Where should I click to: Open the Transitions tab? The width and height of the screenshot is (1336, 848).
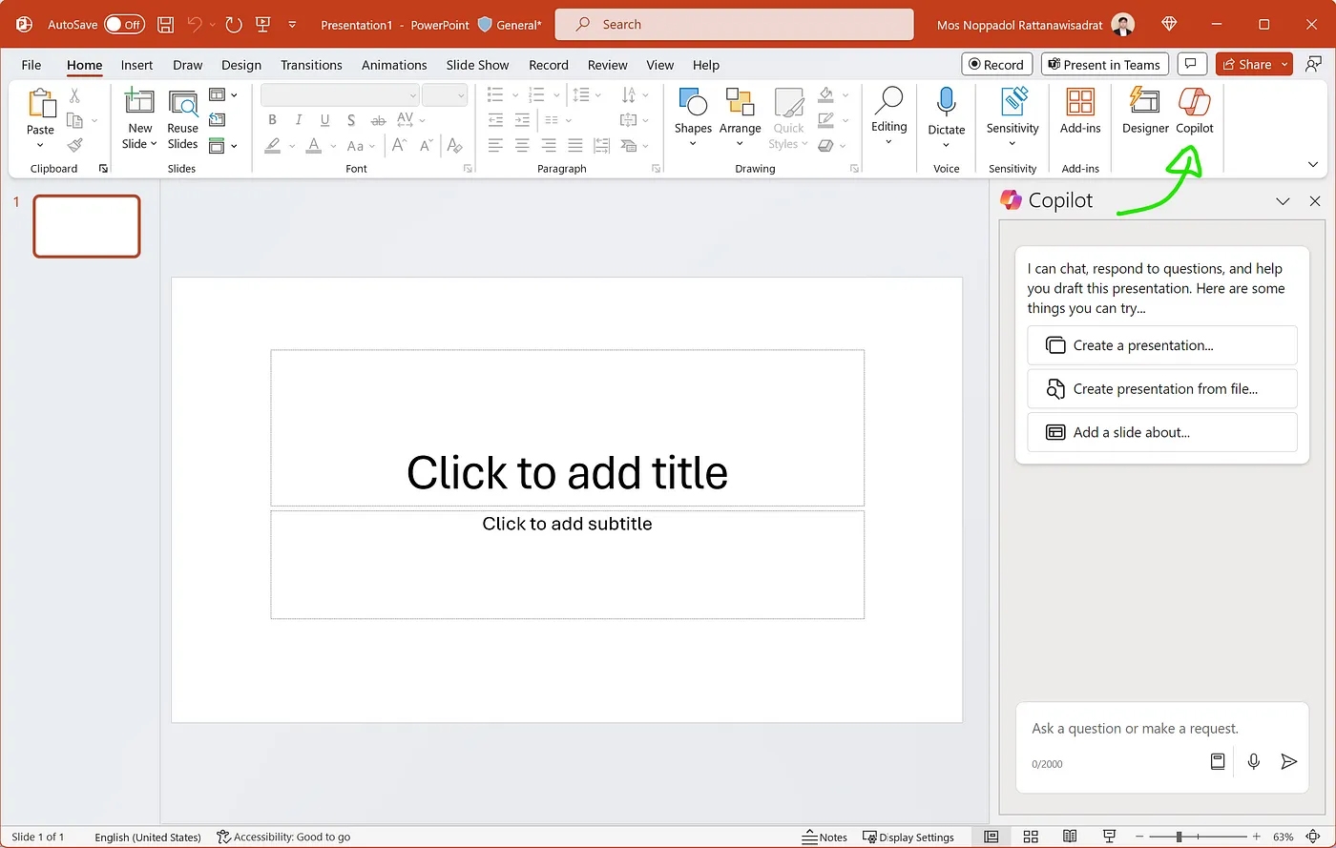coord(311,65)
